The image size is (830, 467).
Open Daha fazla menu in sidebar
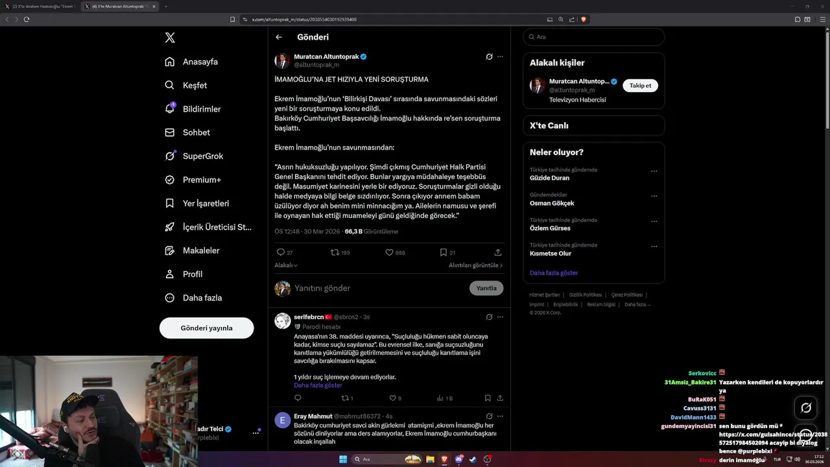(193, 298)
